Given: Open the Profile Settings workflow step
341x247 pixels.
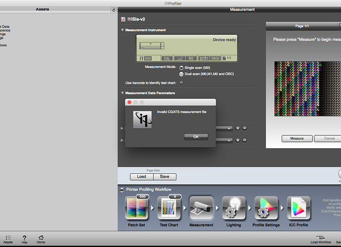Looking at the screenshot, I should (266, 208).
